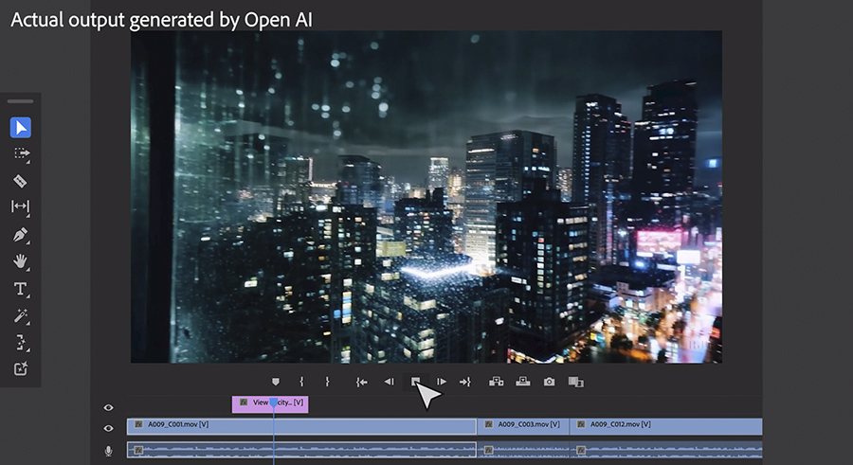This screenshot has height=465, width=853.
Task: Select audio clip under A009_C001.mov
Action: [302, 450]
